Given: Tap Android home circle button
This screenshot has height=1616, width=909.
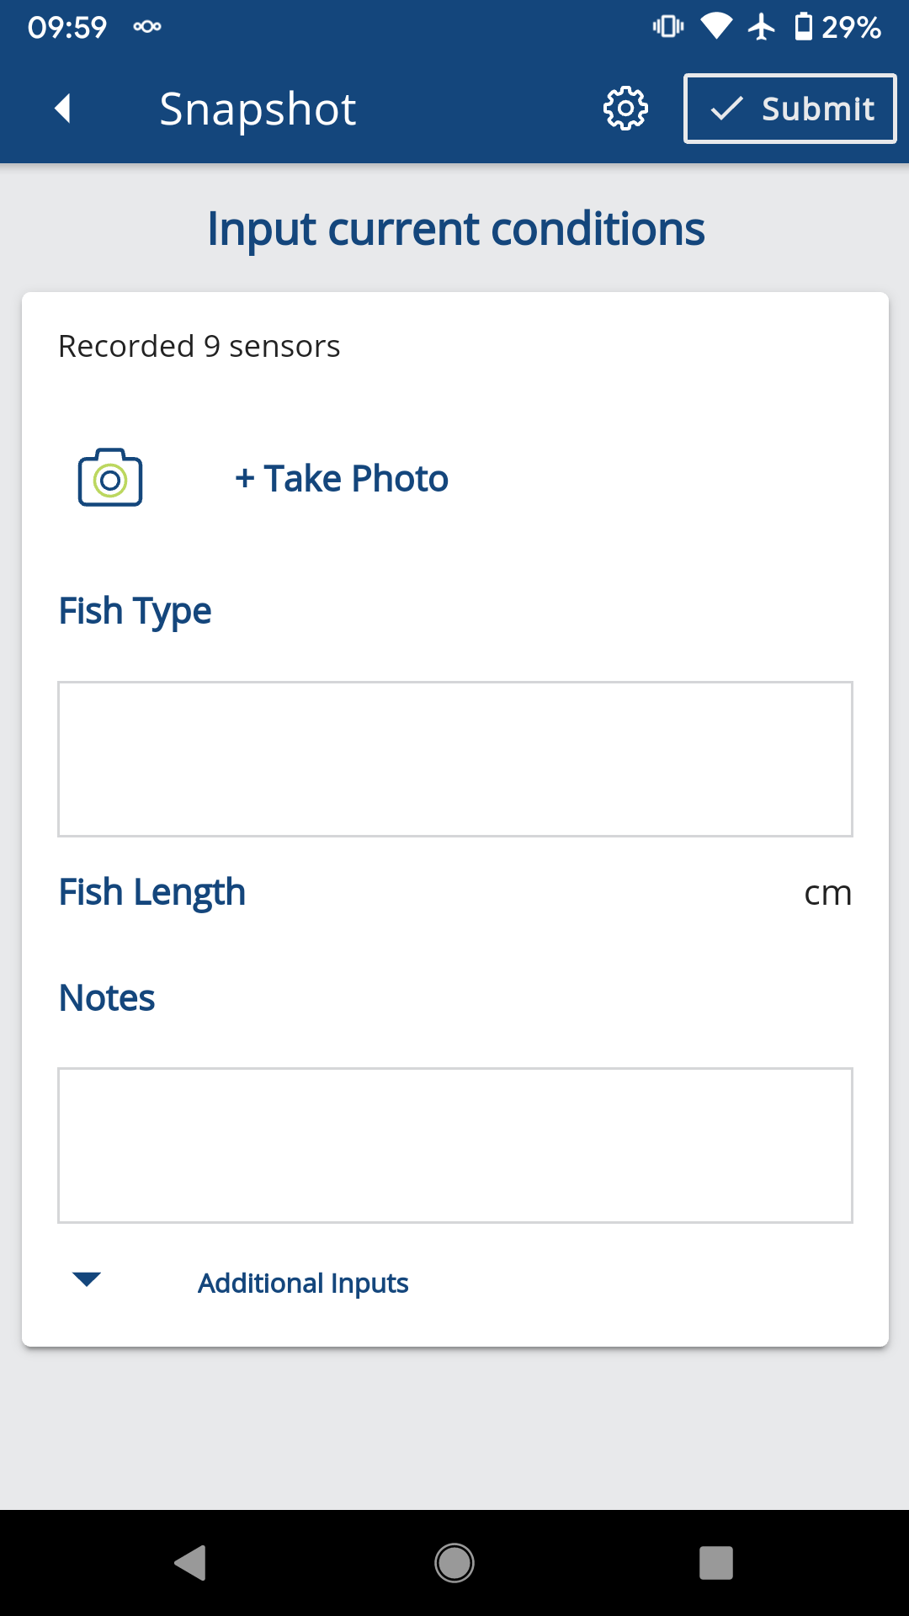Looking at the screenshot, I should (x=454, y=1563).
